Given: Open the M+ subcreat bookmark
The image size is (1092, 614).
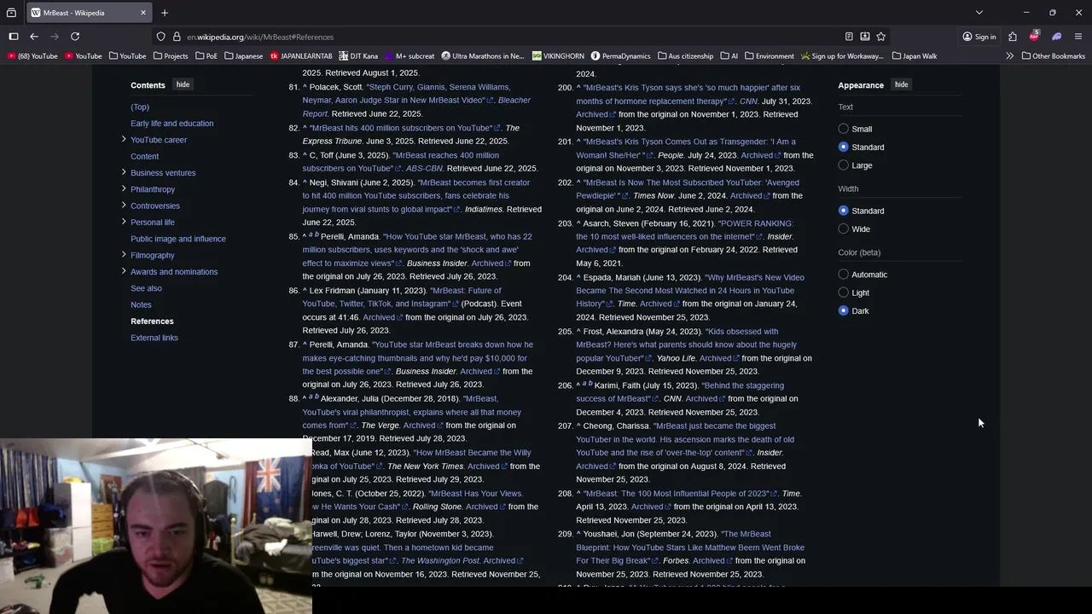Looking at the screenshot, I should pos(409,56).
